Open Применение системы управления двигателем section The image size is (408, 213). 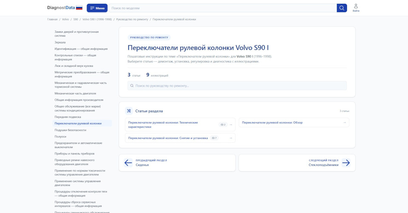(x=82, y=183)
